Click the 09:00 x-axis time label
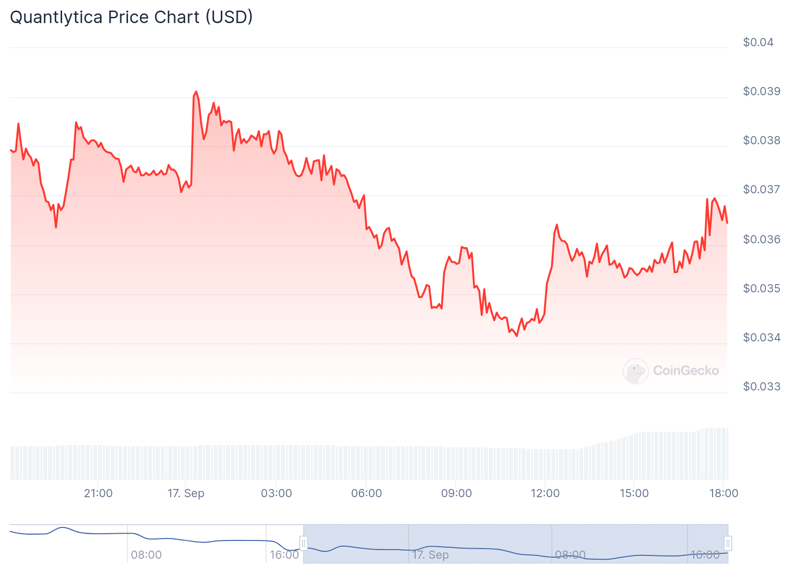Viewport: 791px width, 577px height. [456, 493]
